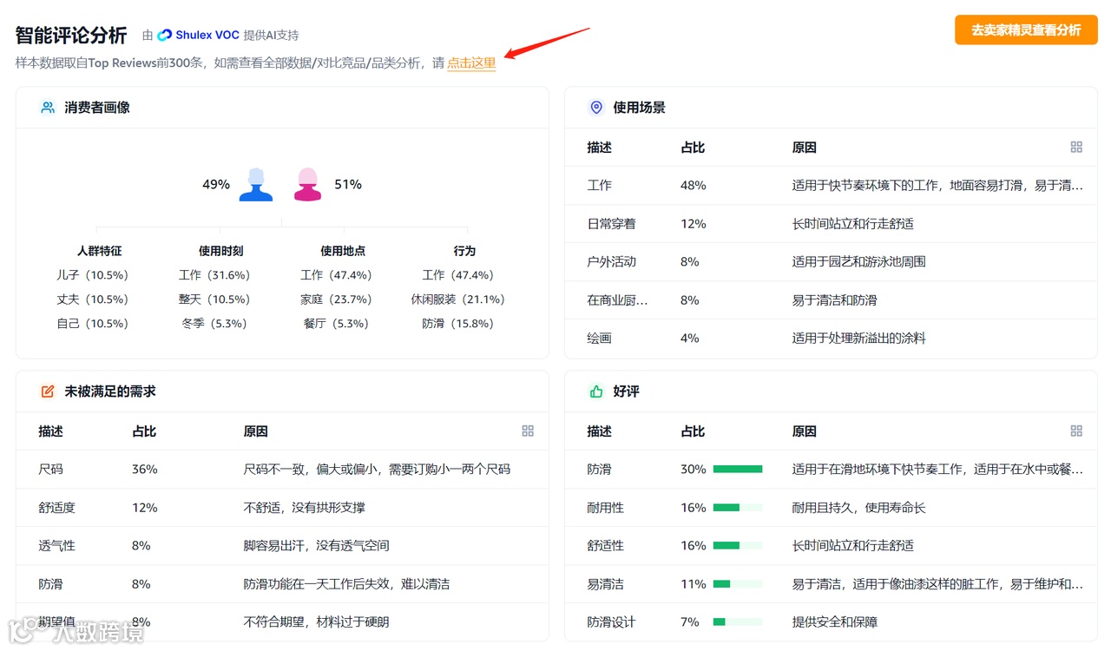Click 家庭（23.7%）under 使用地点

coord(336,299)
